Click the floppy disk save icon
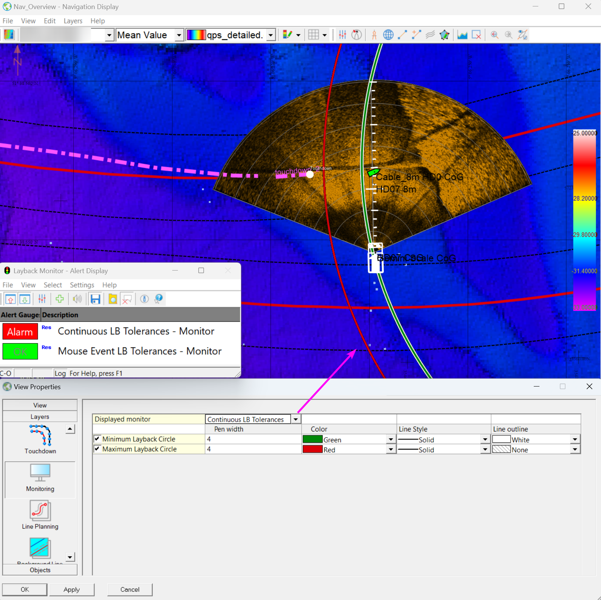The width and height of the screenshot is (601, 600). [95, 299]
